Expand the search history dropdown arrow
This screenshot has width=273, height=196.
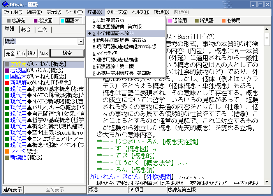click(81, 41)
